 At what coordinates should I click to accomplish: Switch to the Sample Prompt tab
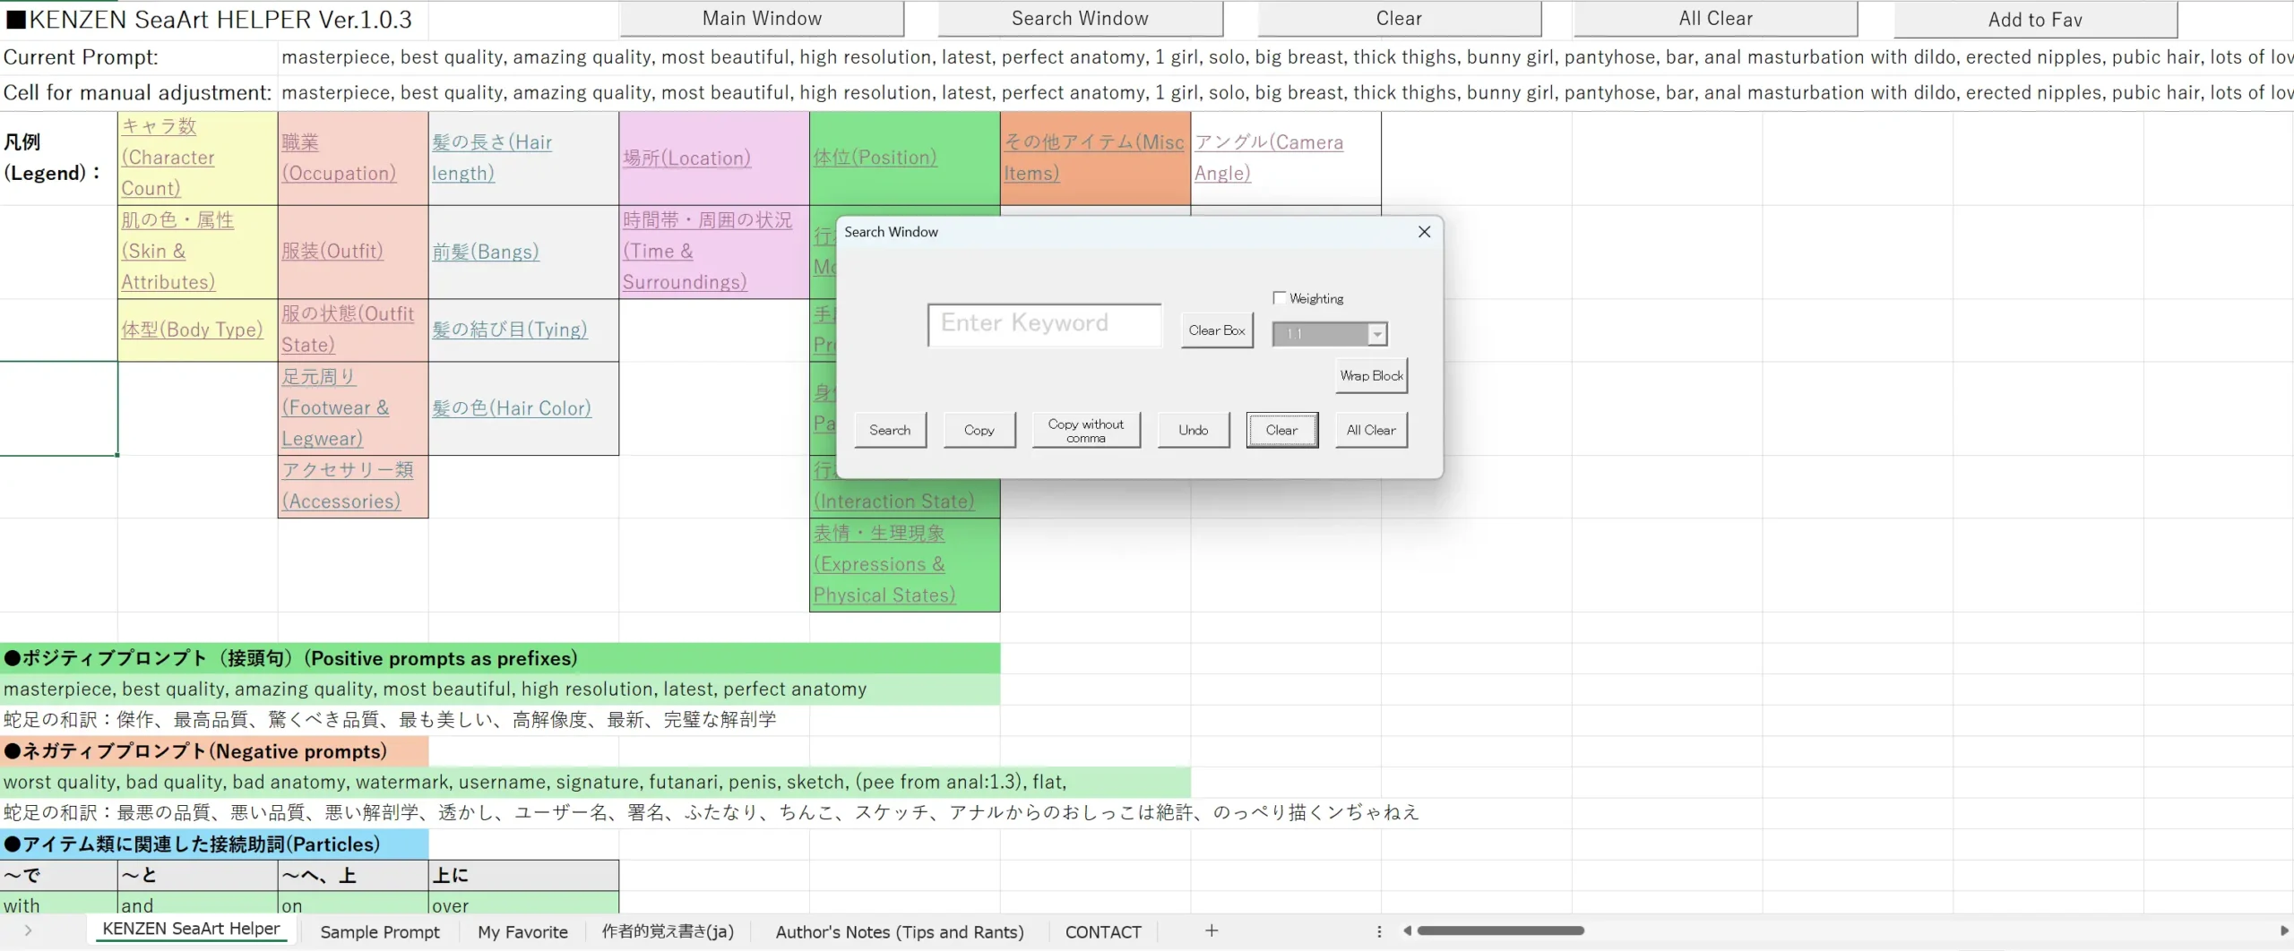coord(380,931)
